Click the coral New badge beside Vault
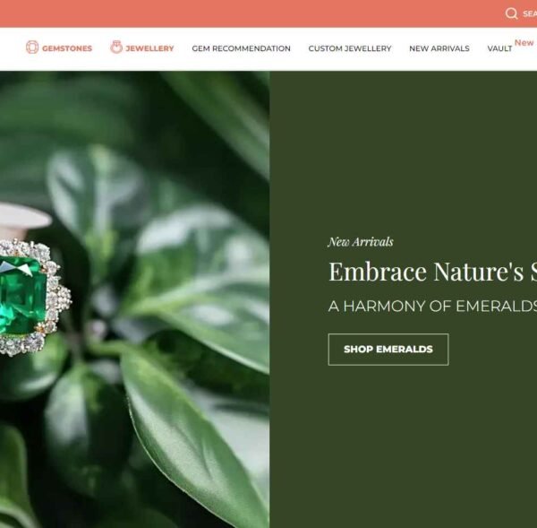This screenshot has height=528, width=537. coord(524,42)
